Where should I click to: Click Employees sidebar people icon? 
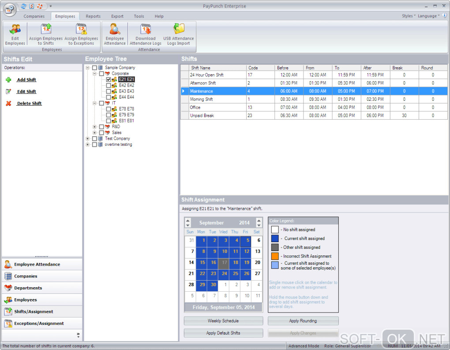(x=8, y=300)
